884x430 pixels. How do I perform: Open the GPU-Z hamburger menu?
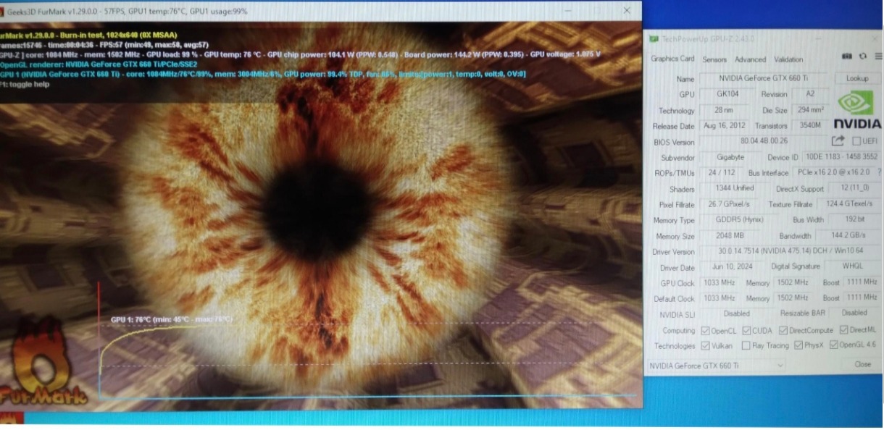[x=877, y=56]
